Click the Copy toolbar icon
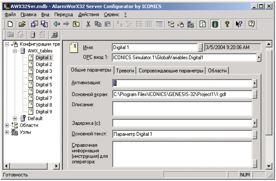This screenshot has width=276, height=181. (x=98, y=25)
